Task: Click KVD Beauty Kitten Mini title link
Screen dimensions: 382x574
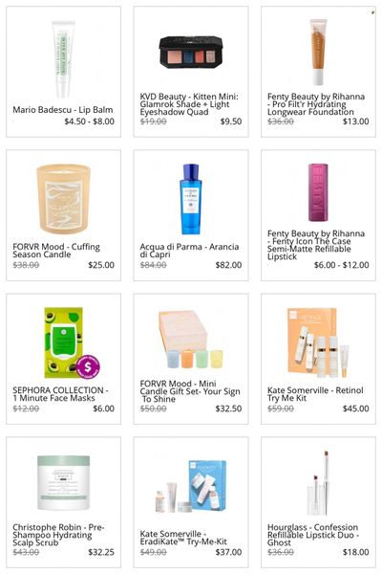Action: 189,104
